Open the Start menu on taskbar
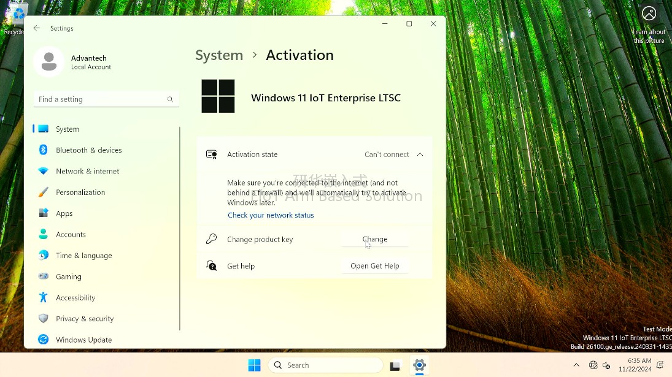 [254, 365]
